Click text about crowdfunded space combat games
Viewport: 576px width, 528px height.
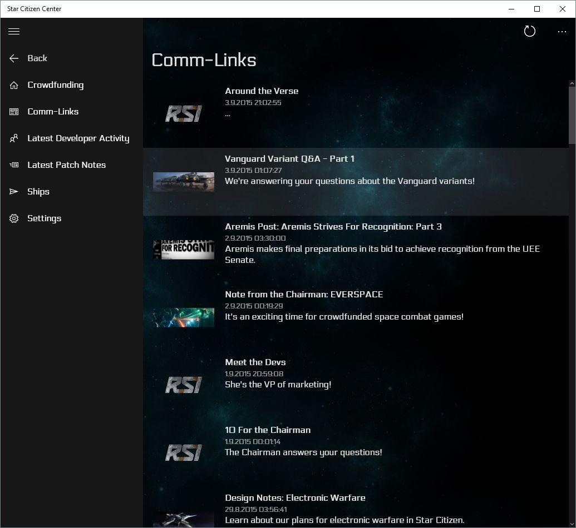(x=344, y=317)
